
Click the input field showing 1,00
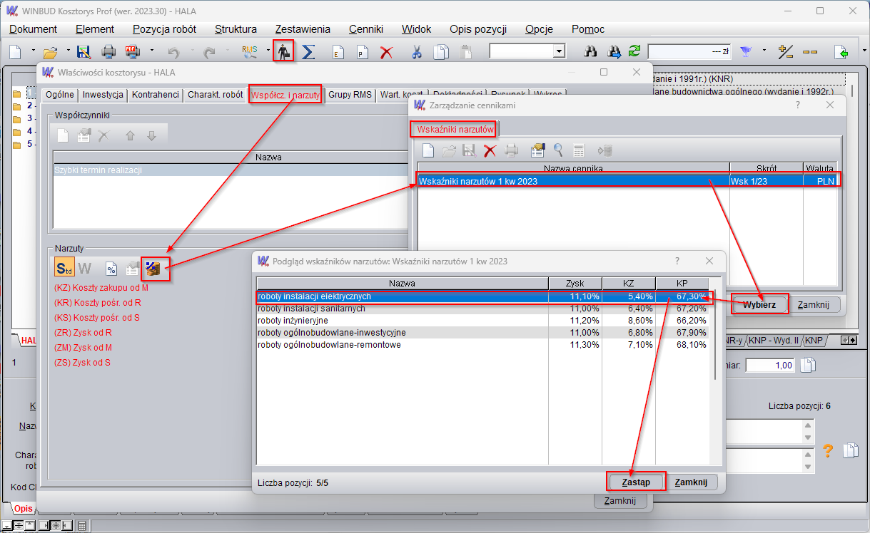click(x=770, y=365)
